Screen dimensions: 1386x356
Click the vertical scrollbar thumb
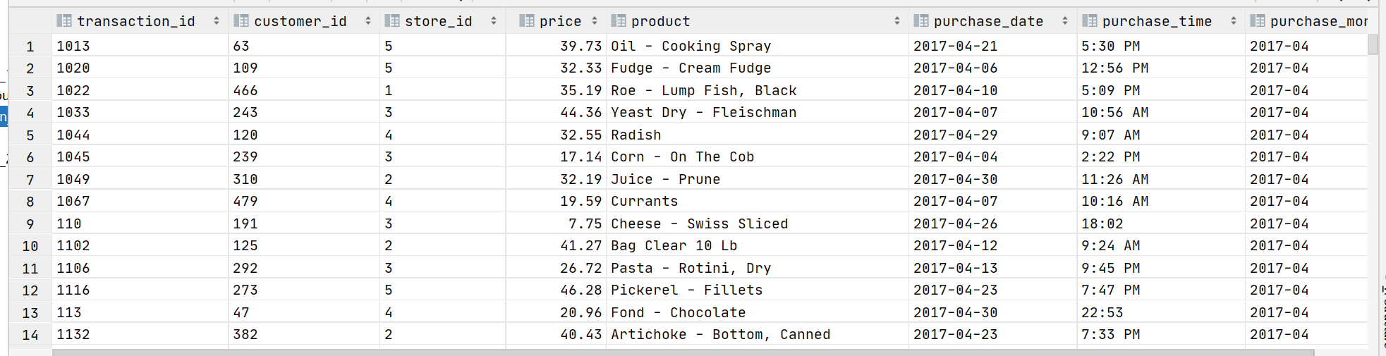point(1373,44)
